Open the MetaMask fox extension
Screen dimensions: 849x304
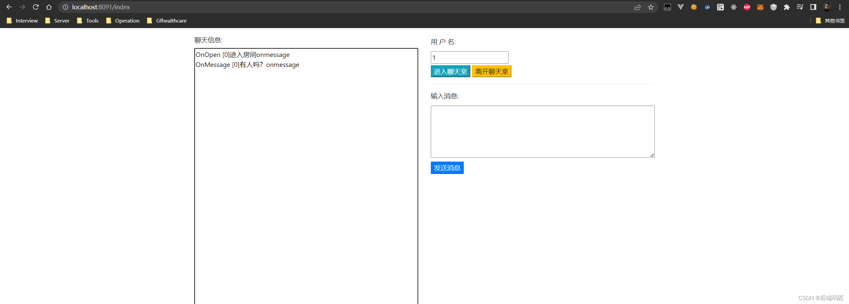[760, 7]
